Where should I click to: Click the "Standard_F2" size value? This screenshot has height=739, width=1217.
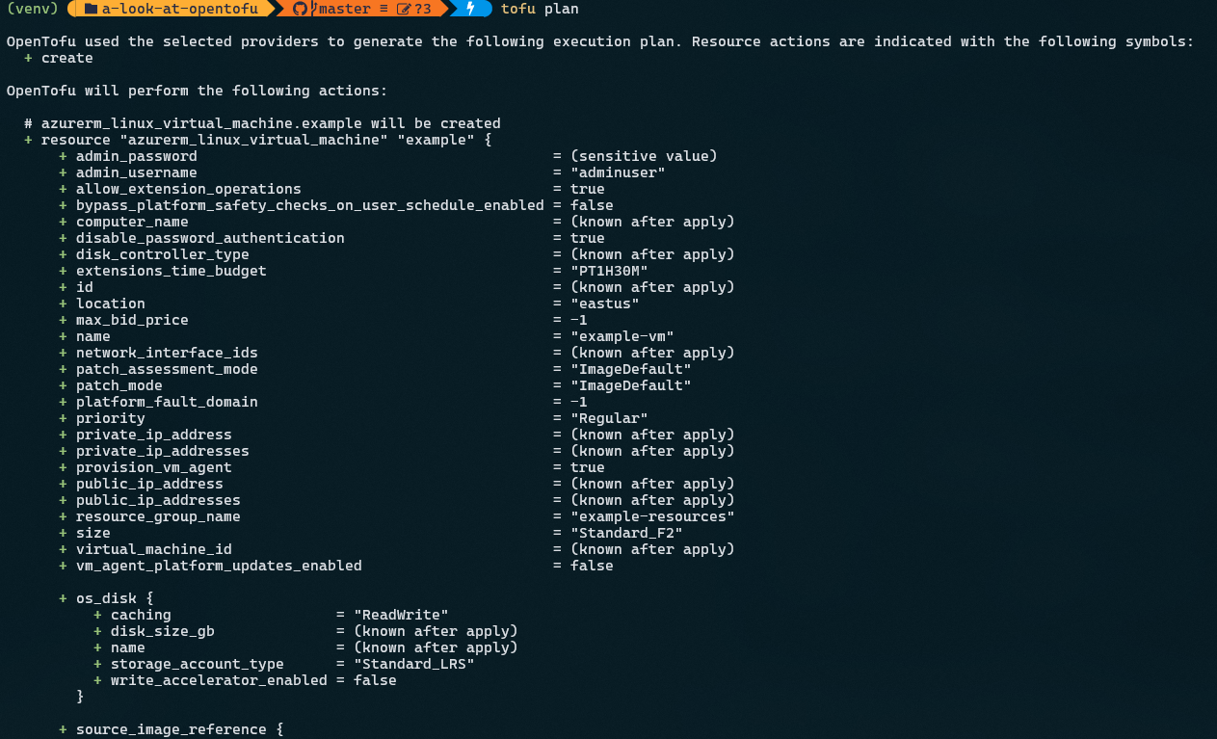[626, 533]
